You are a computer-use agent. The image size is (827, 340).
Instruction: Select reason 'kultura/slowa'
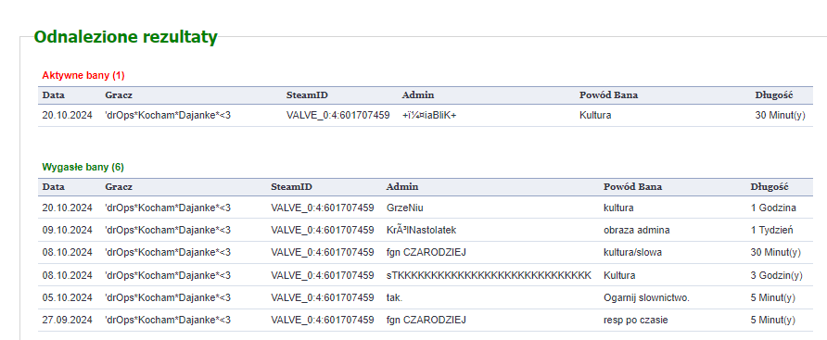(x=632, y=253)
